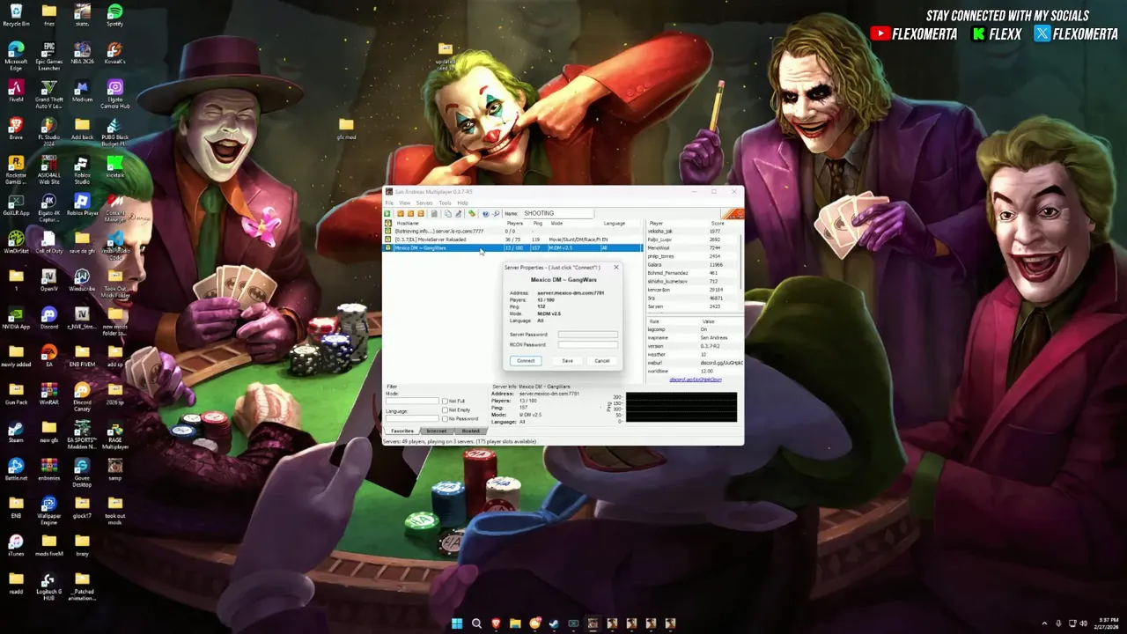Click the Windows Start button on taskbar

[x=457, y=623]
